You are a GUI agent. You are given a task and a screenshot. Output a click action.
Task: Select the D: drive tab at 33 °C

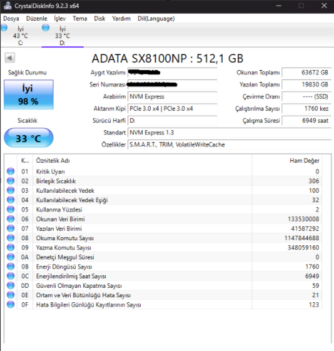tap(63, 36)
